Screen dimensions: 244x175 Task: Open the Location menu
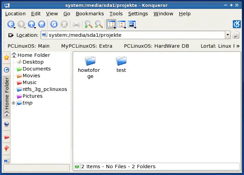tap(15, 14)
